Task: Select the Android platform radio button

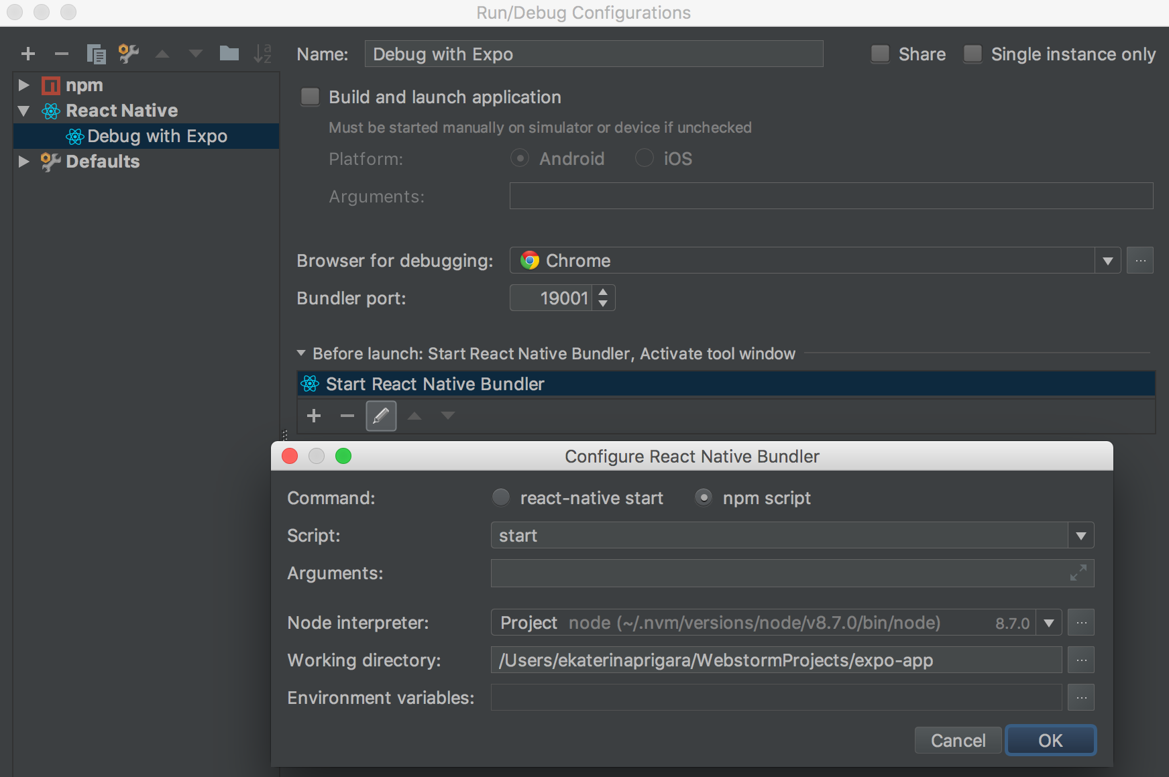Action: (519, 158)
